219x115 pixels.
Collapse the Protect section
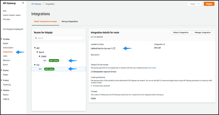[x=1, y=80]
